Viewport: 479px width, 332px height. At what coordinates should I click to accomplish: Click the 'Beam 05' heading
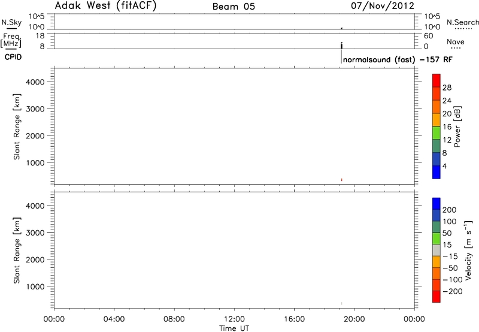tap(234, 7)
